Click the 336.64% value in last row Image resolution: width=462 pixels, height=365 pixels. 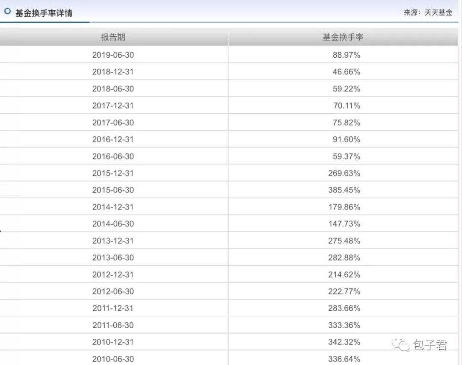pyautogui.click(x=346, y=359)
